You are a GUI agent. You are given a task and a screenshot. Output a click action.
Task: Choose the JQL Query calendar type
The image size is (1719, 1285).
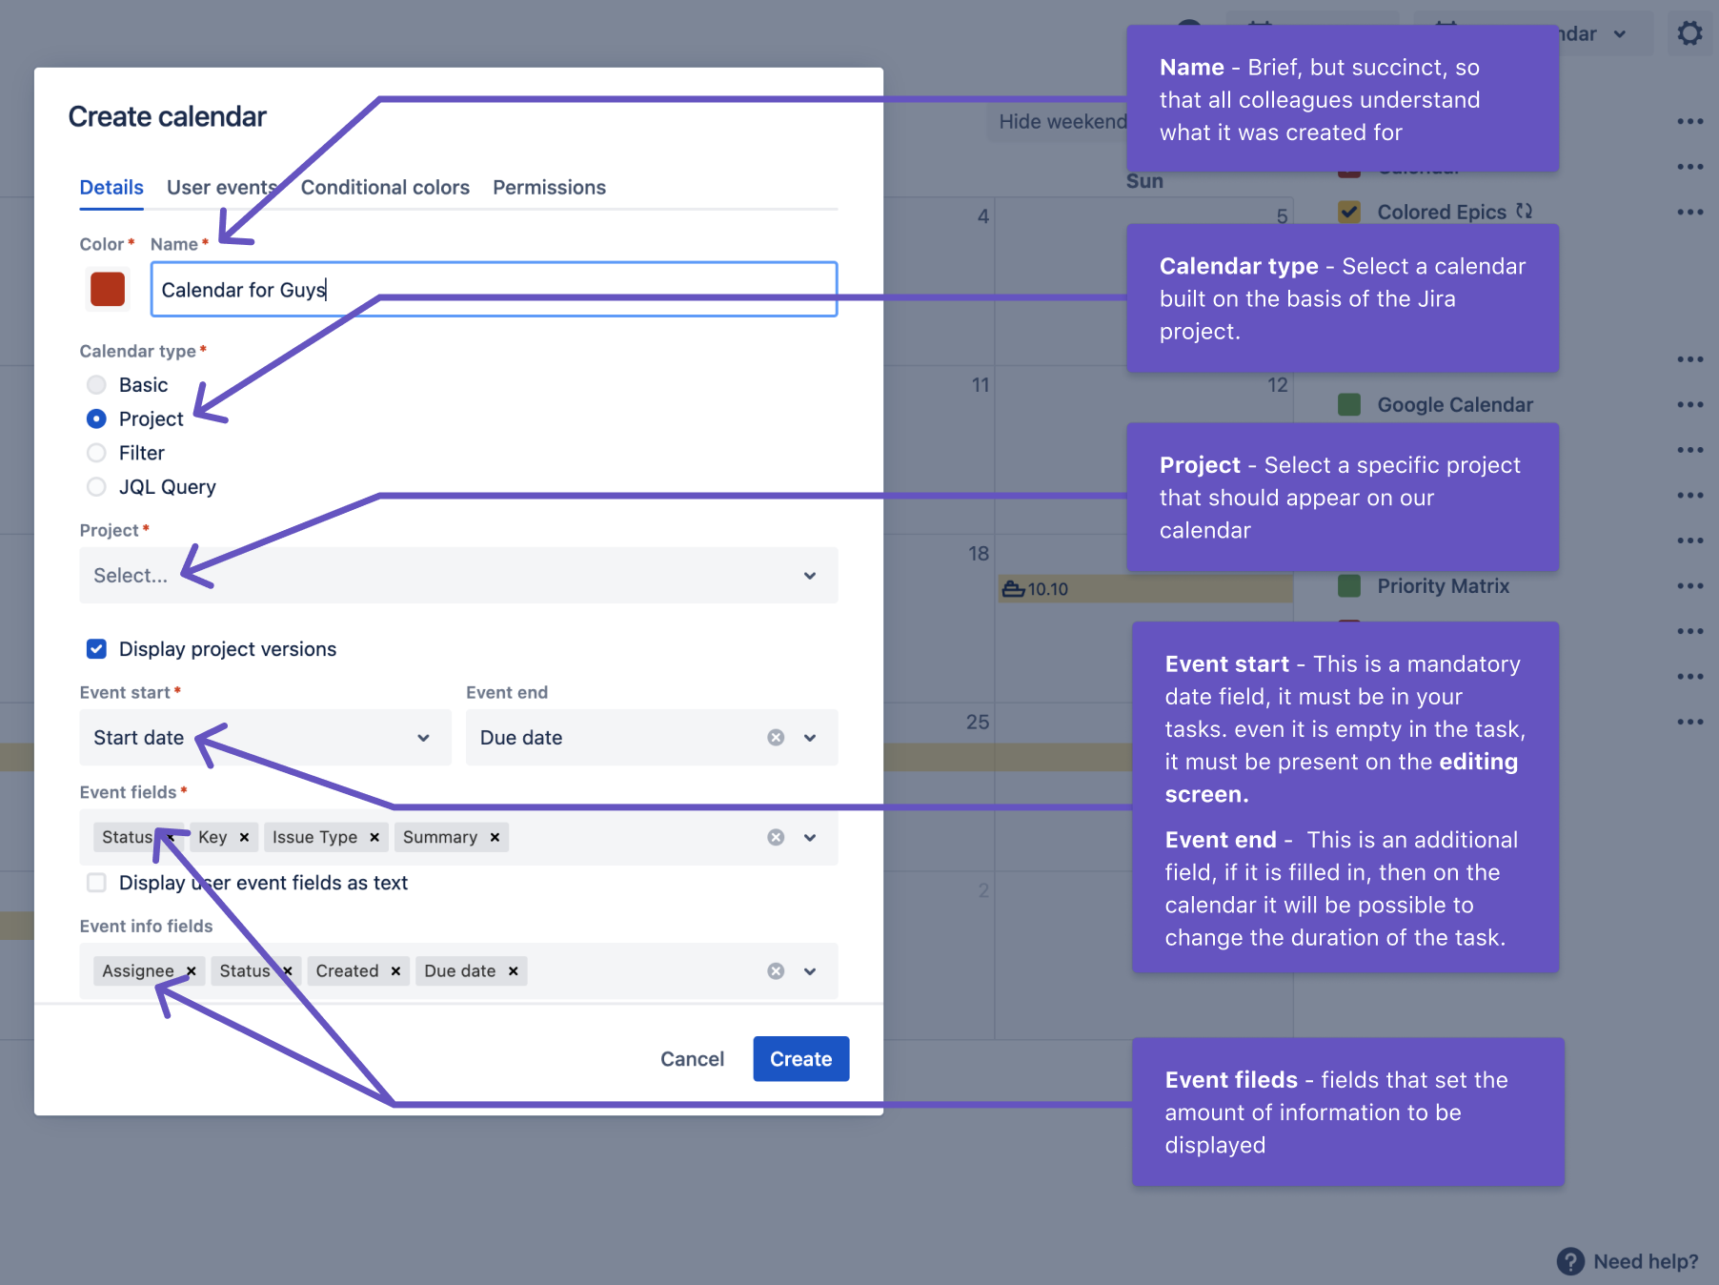[96, 487]
